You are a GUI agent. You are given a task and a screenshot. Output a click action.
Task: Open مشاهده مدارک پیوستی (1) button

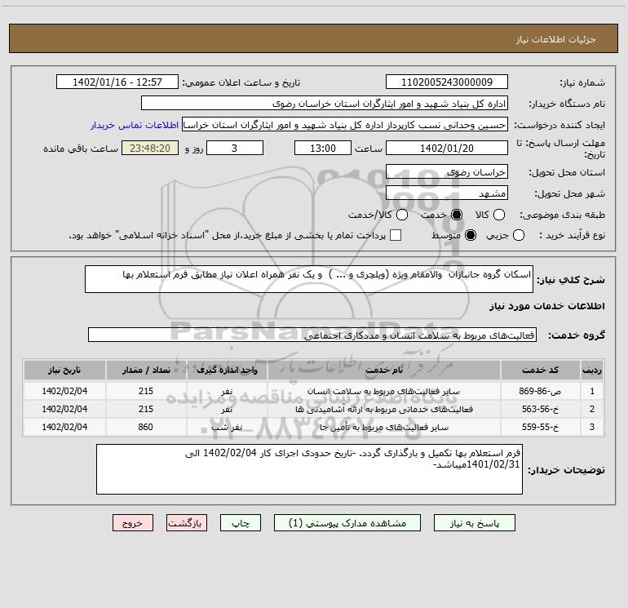coord(347,523)
